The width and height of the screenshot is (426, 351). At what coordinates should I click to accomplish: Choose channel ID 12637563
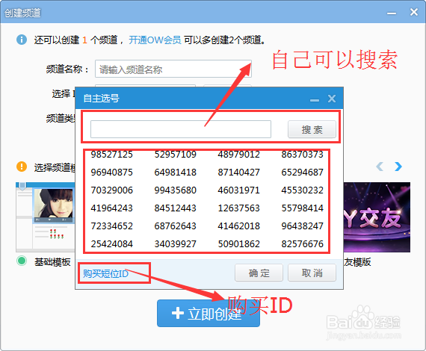tap(239, 208)
